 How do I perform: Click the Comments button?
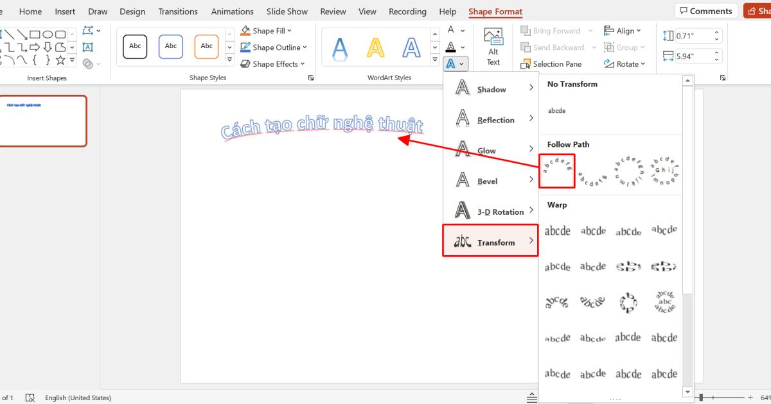pos(705,11)
